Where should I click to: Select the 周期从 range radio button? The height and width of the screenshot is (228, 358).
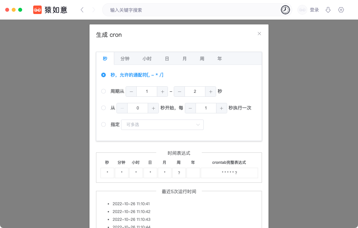point(103,91)
